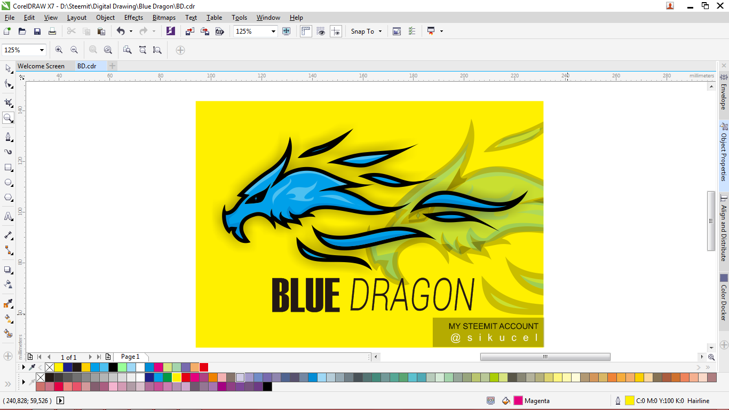Toggle Show Guidelines button

336,31
